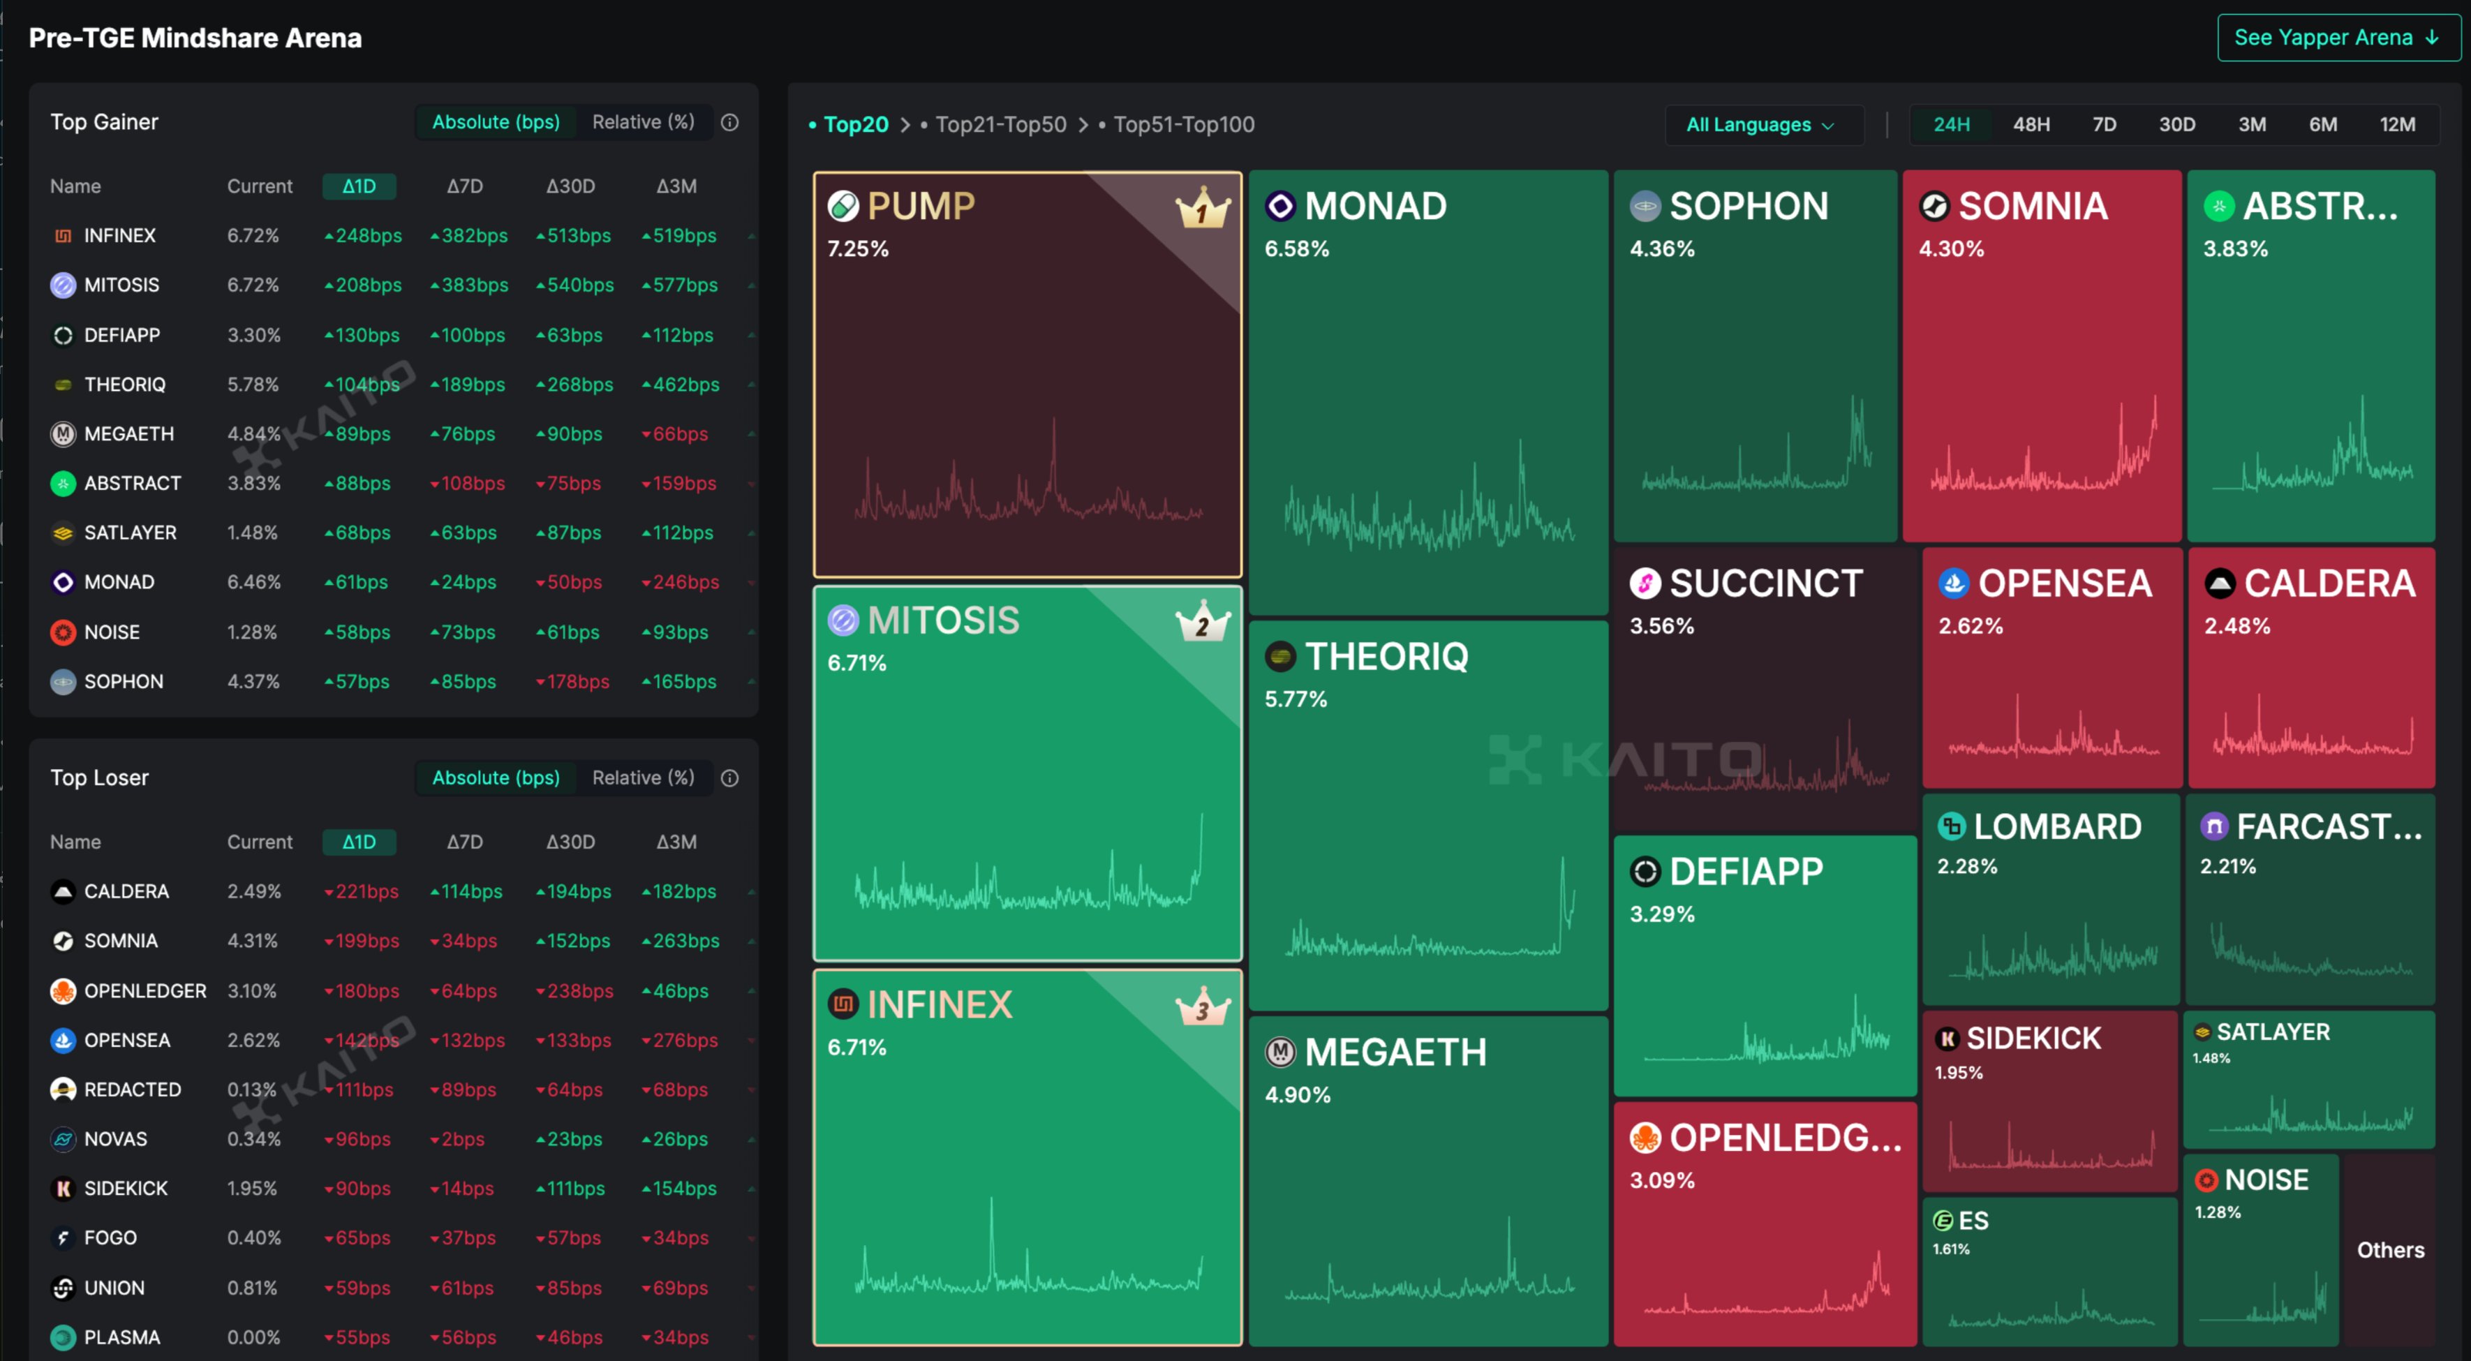The height and width of the screenshot is (1361, 2471).
Task: Open the MEGAETH treemap tile title
Action: pyautogui.click(x=1395, y=1053)
